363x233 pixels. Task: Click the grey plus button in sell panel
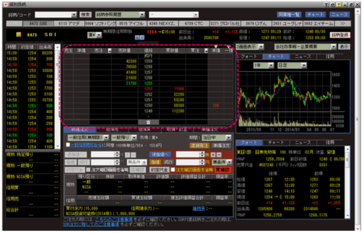pos(128,155)
